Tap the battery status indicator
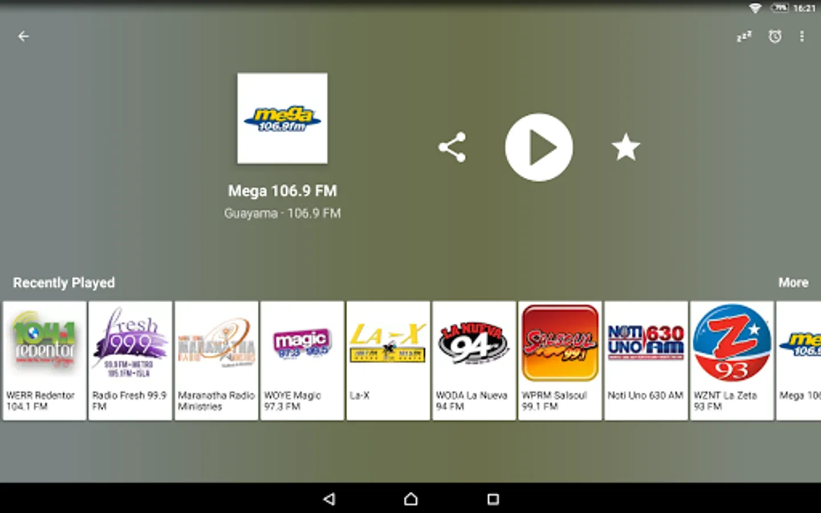This screenshot has height=513, width=821. (x=779, y=8)
